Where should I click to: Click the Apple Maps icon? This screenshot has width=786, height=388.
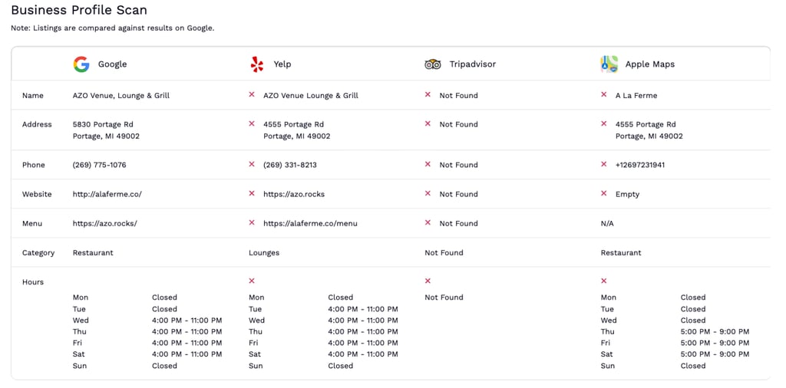[x=609, y=64]
